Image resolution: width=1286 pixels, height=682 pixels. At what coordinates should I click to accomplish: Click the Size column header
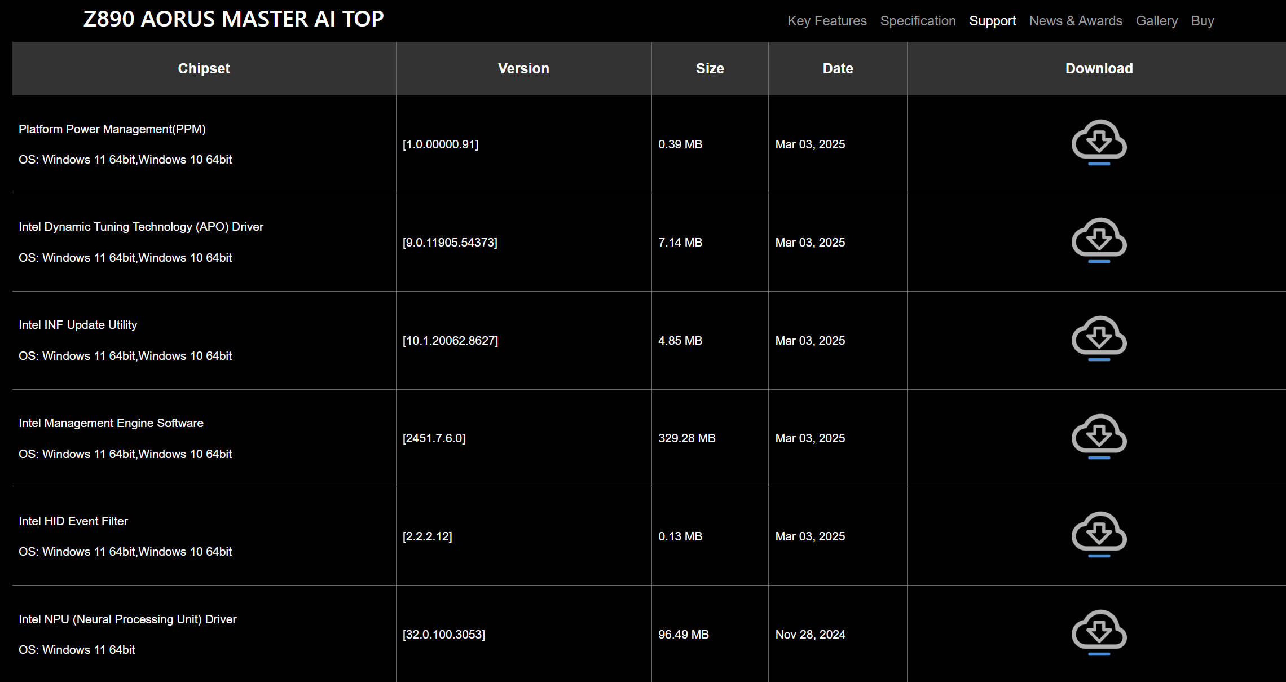click(710, 68)
